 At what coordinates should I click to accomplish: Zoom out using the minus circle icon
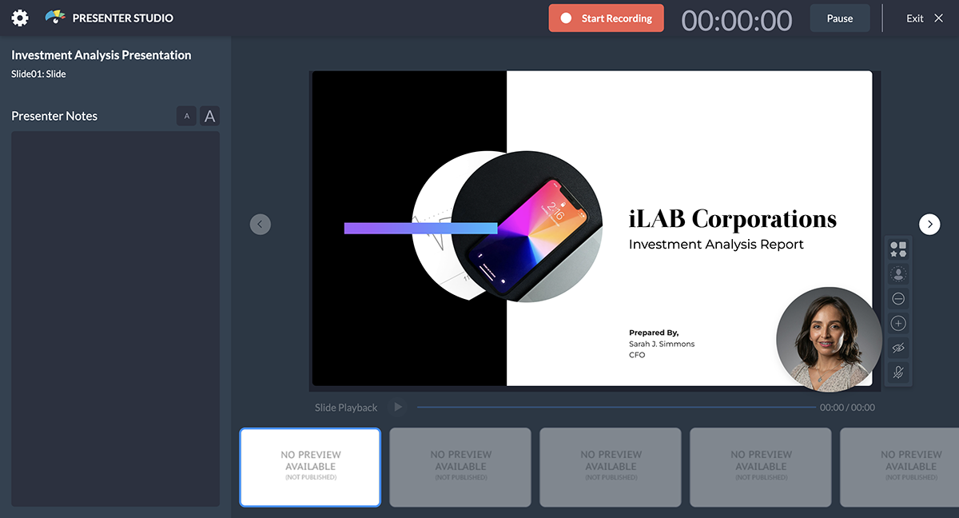coord(897,298)
